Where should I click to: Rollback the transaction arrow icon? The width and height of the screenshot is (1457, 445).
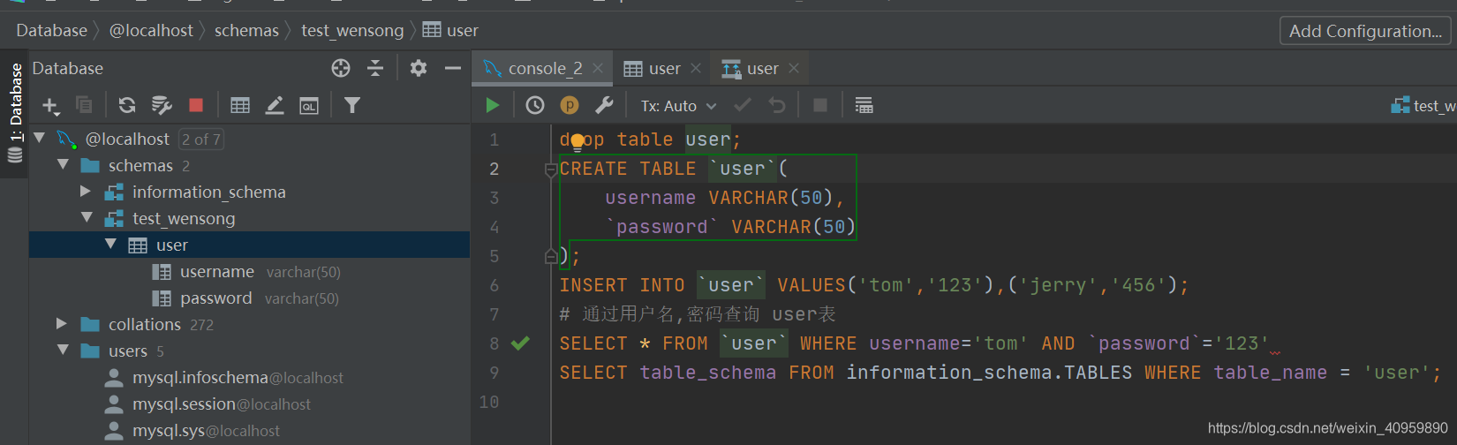click(x=777, y=105)
